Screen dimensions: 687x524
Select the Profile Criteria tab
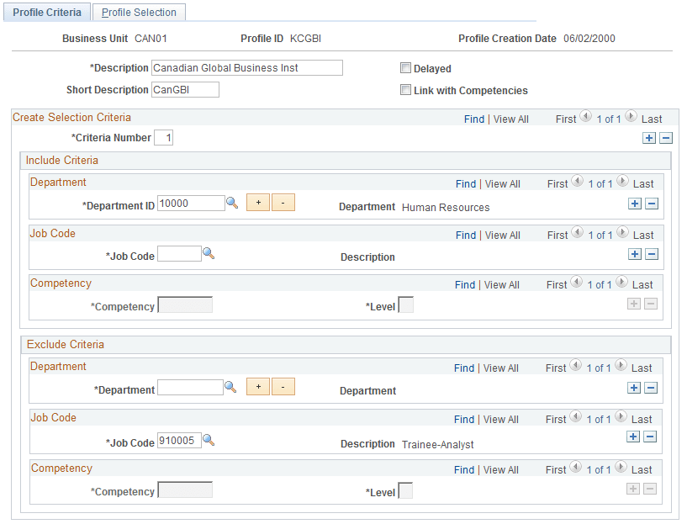(47, 12)
